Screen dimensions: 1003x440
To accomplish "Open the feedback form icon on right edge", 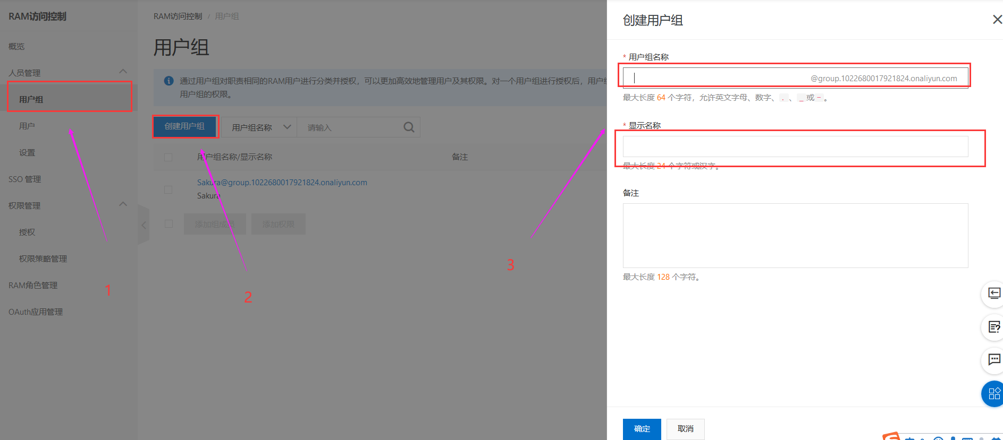I will tap(993, 327).
